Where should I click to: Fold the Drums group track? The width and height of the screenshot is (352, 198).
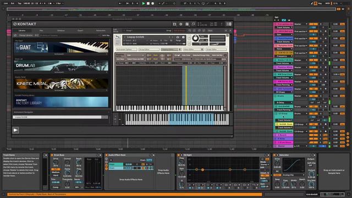pyautogui.click(x=275, y=96)
